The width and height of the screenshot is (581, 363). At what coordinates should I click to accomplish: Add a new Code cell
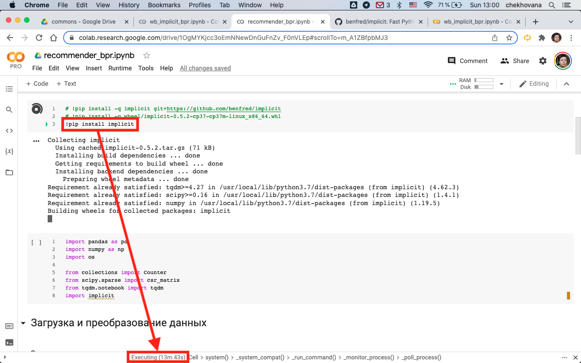point(37,83)
